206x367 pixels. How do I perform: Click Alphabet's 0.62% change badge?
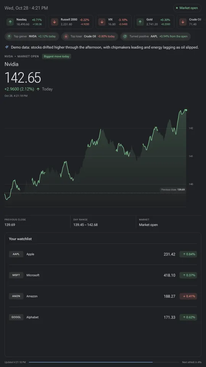click(188, 317)
